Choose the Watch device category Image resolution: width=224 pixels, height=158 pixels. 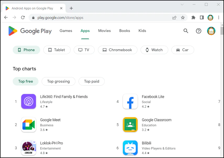pos(154,50)
